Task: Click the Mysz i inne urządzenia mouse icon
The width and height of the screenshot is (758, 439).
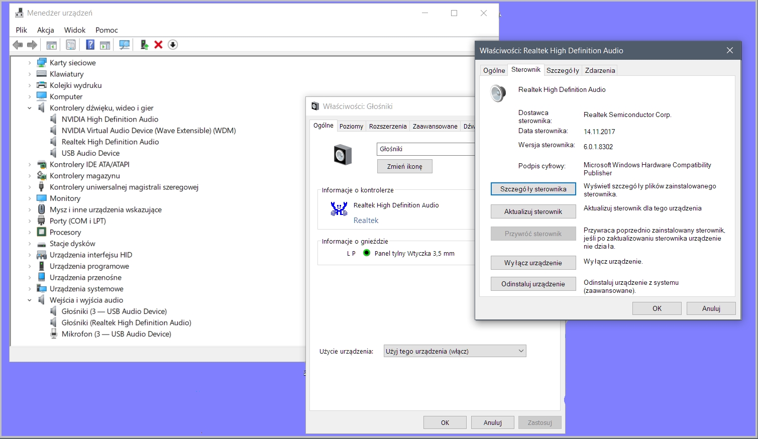Action: pyautogui.click(x=42, y=209)
